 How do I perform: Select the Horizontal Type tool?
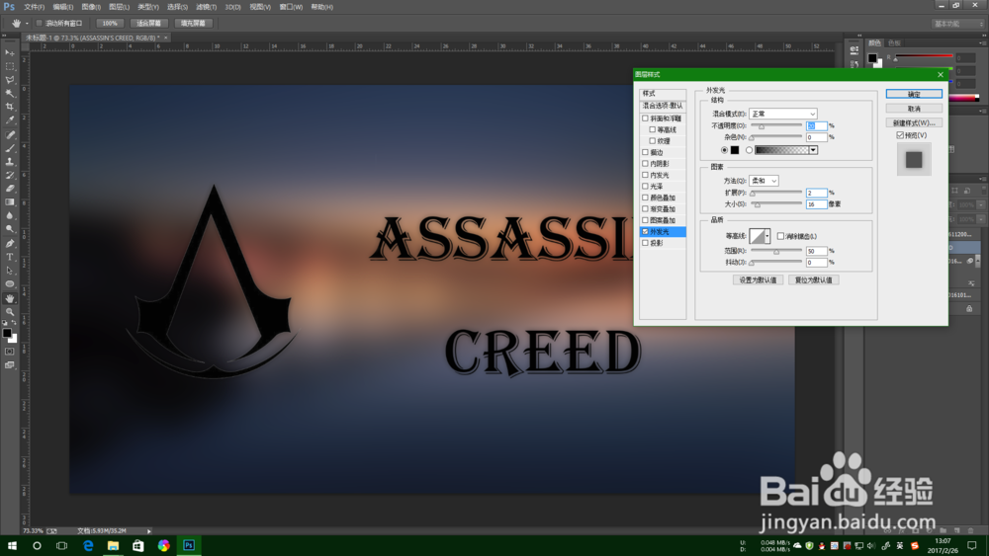(10, 257)
